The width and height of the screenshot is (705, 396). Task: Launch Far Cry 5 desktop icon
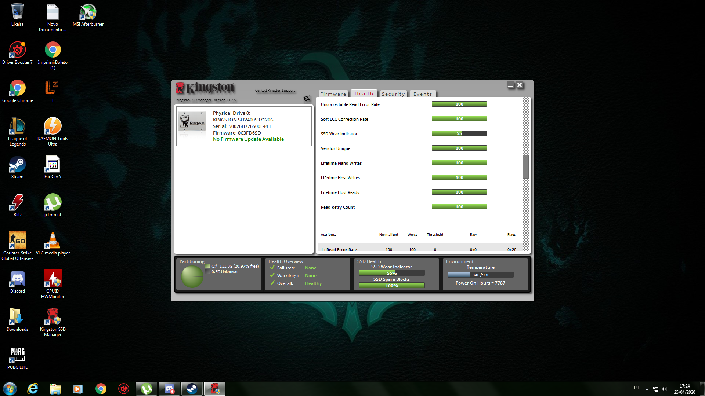53,168
